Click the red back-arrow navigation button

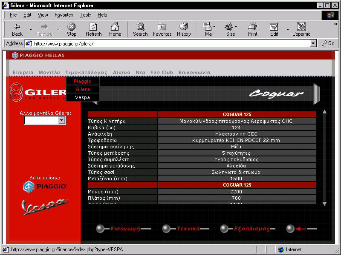pyautogui.click(x=301, y=229)
